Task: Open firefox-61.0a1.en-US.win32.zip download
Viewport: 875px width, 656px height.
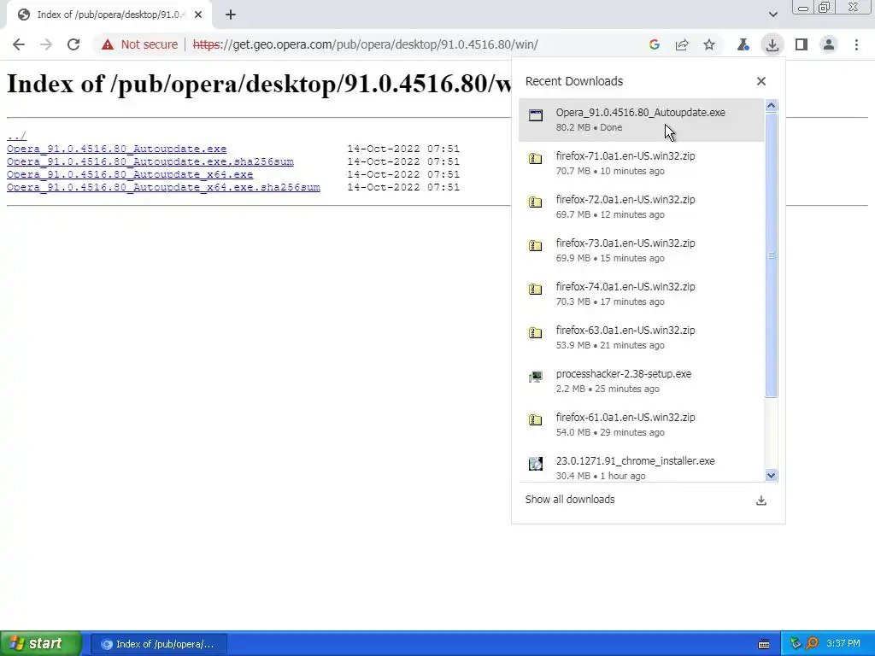Action: point(641,425)
